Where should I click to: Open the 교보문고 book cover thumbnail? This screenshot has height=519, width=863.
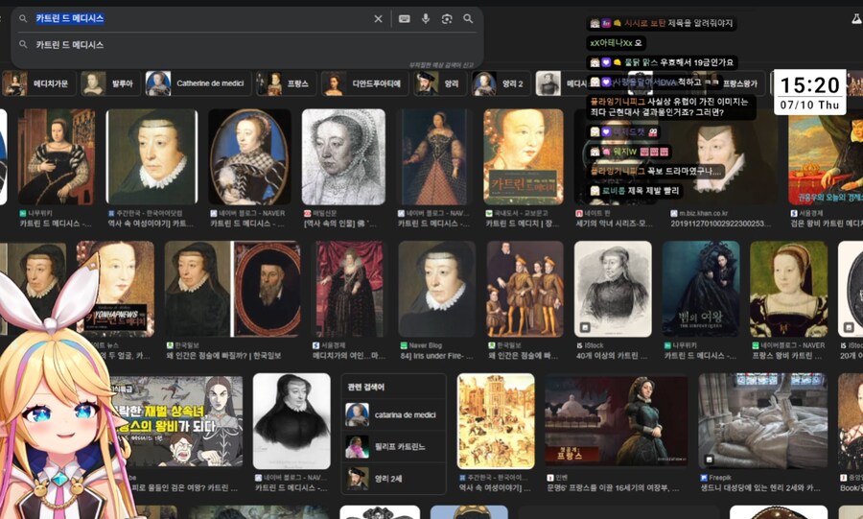coord(524,157)
